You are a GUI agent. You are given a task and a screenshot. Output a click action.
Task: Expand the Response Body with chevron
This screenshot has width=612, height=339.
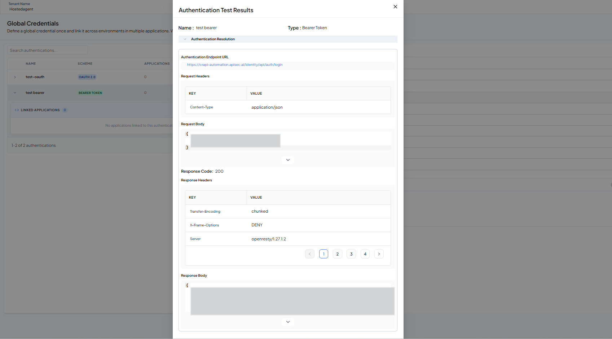point(288,322)
